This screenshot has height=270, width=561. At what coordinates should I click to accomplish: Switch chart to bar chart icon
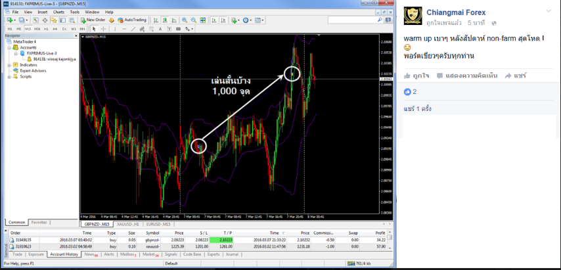pyautogui.click(x=156, y=20)
